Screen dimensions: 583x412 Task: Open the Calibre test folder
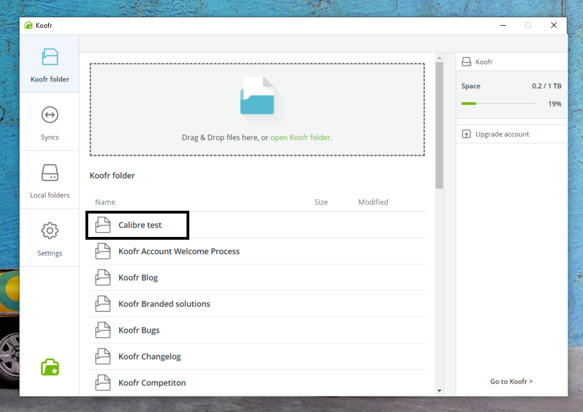[x=140, y=225]
